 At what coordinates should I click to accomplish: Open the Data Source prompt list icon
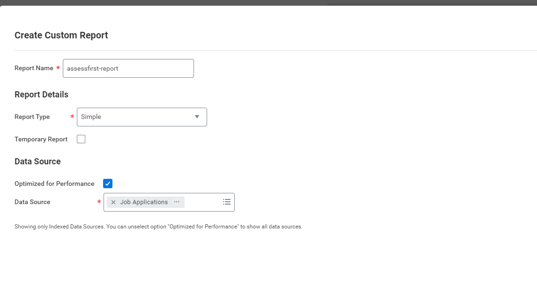tap(227, 202)
